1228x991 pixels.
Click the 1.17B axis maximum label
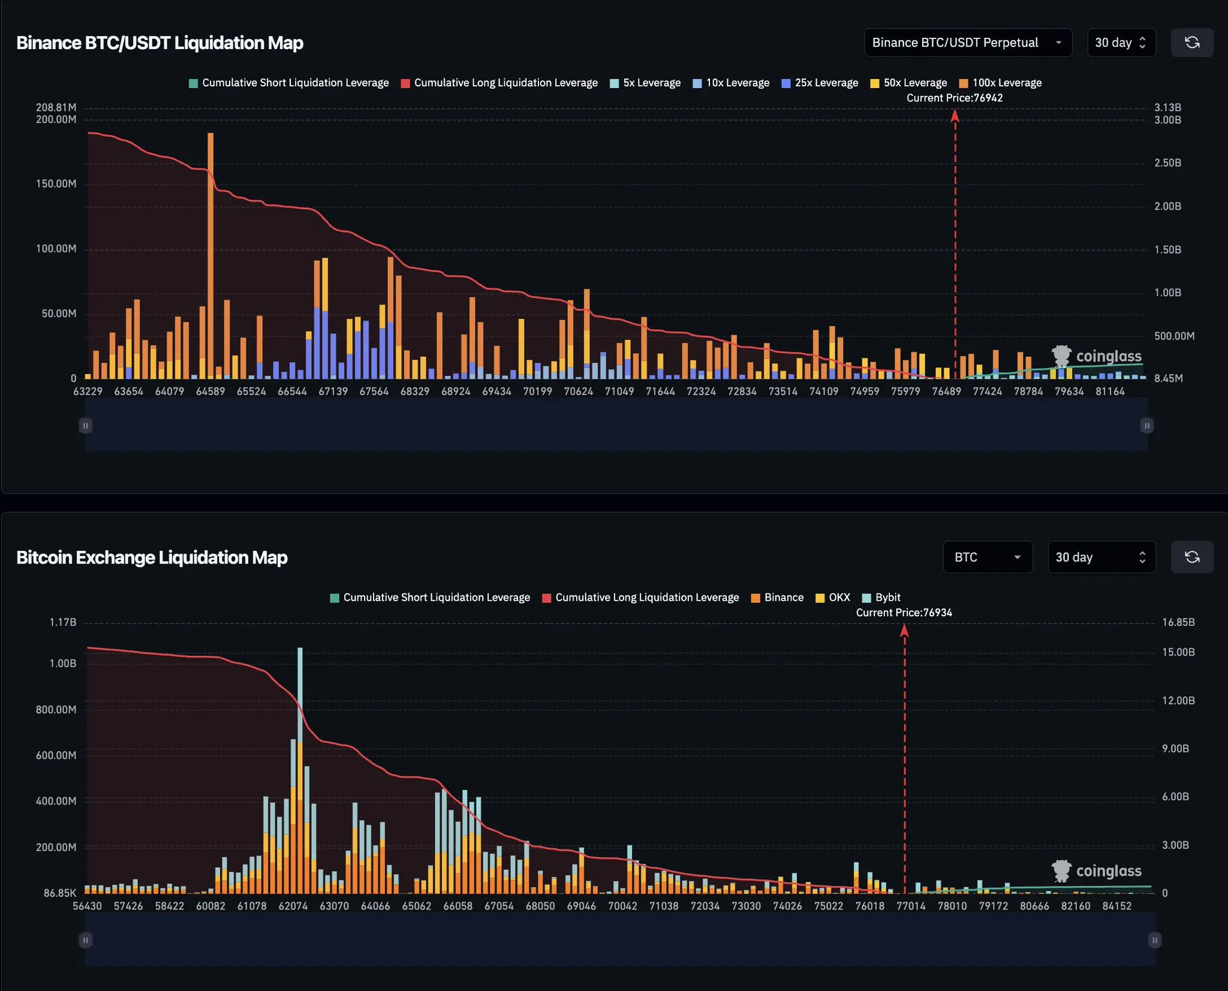pyautogui.click(x=63, y=622)
